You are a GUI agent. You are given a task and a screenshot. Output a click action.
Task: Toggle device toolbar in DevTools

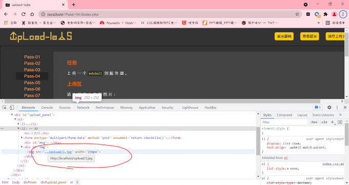[x=12, y=108]
